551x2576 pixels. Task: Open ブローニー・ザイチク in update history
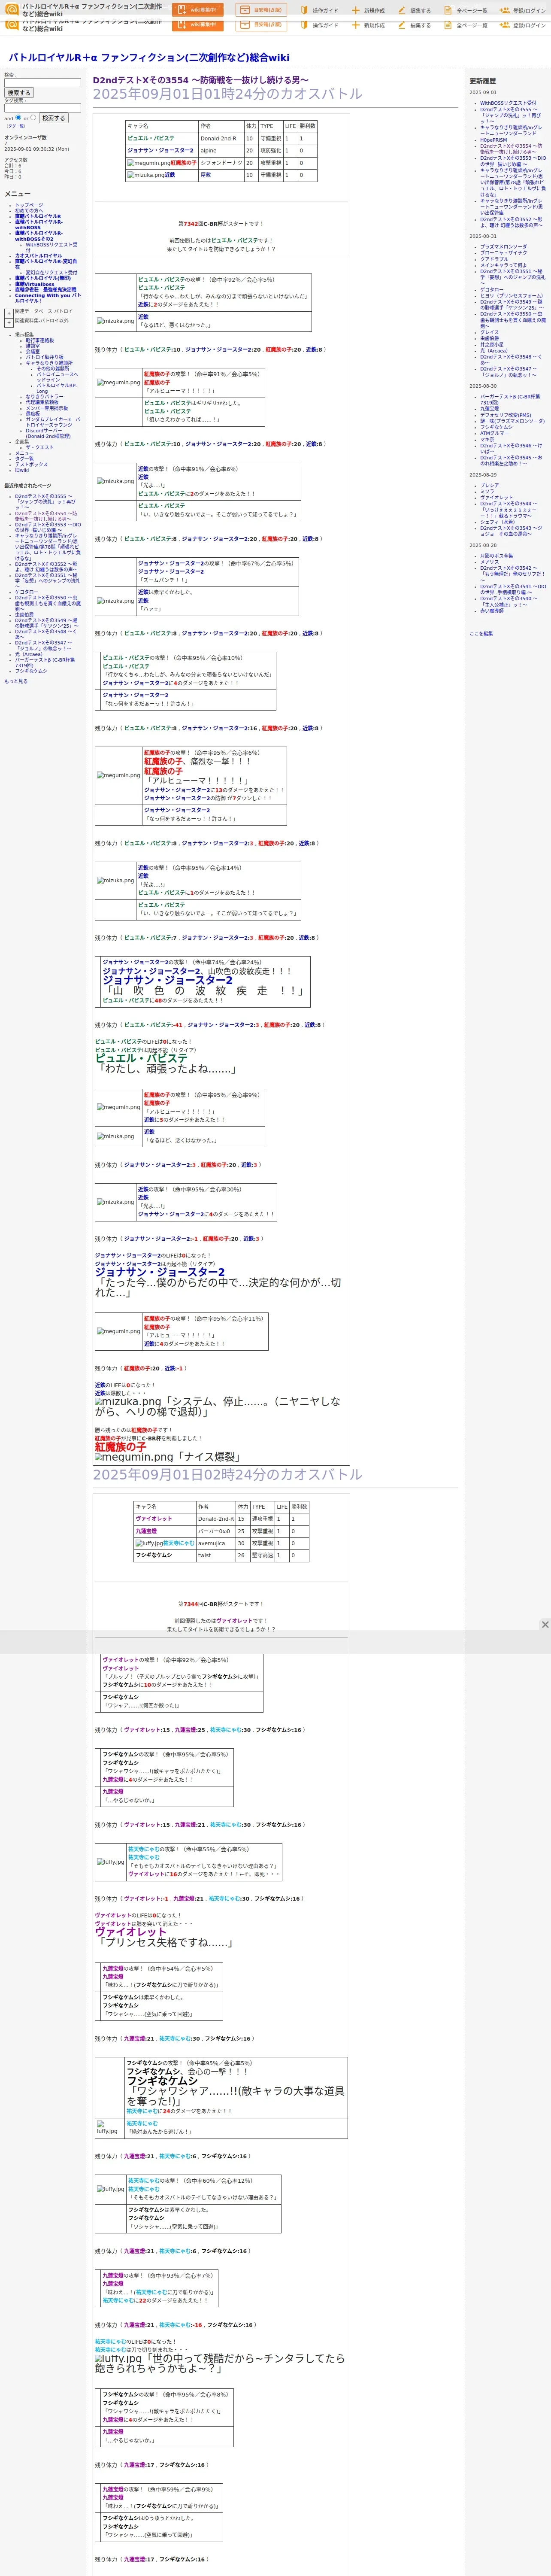pyautogui.click(x=503, y=253)
